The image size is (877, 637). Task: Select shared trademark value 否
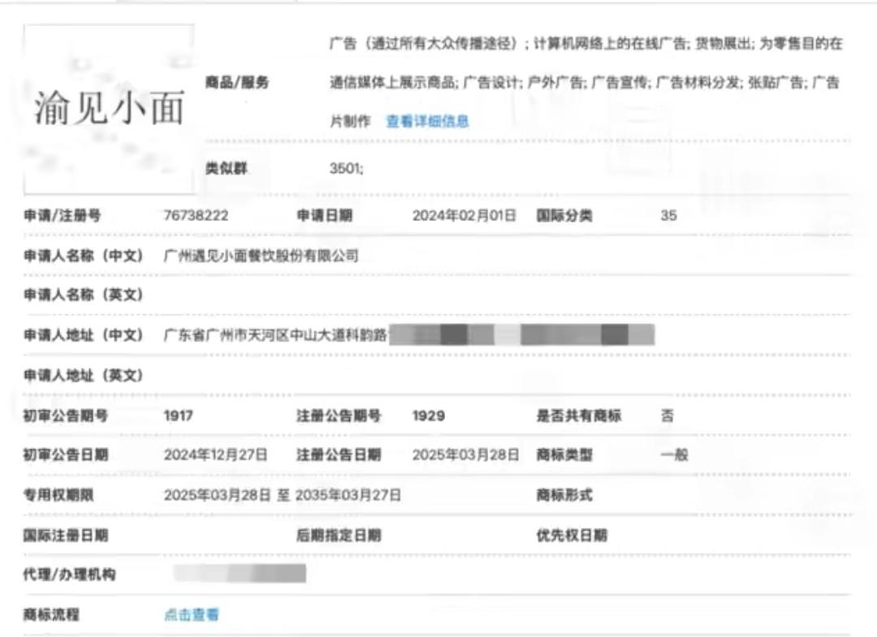click(667, 415)
